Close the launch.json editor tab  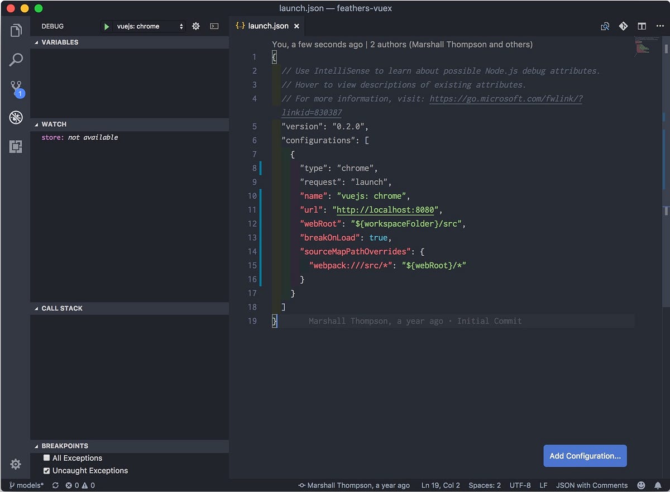[x=297, y=26]
